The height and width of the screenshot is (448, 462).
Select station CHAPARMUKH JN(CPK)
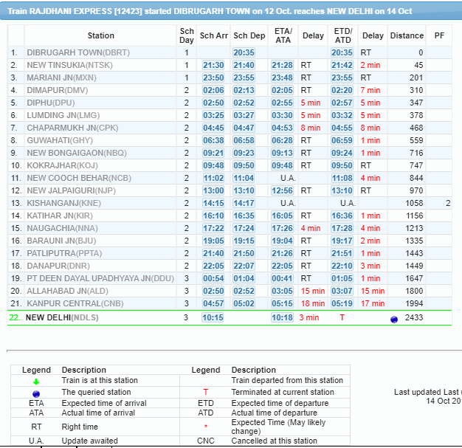click(x=72, y=128)
